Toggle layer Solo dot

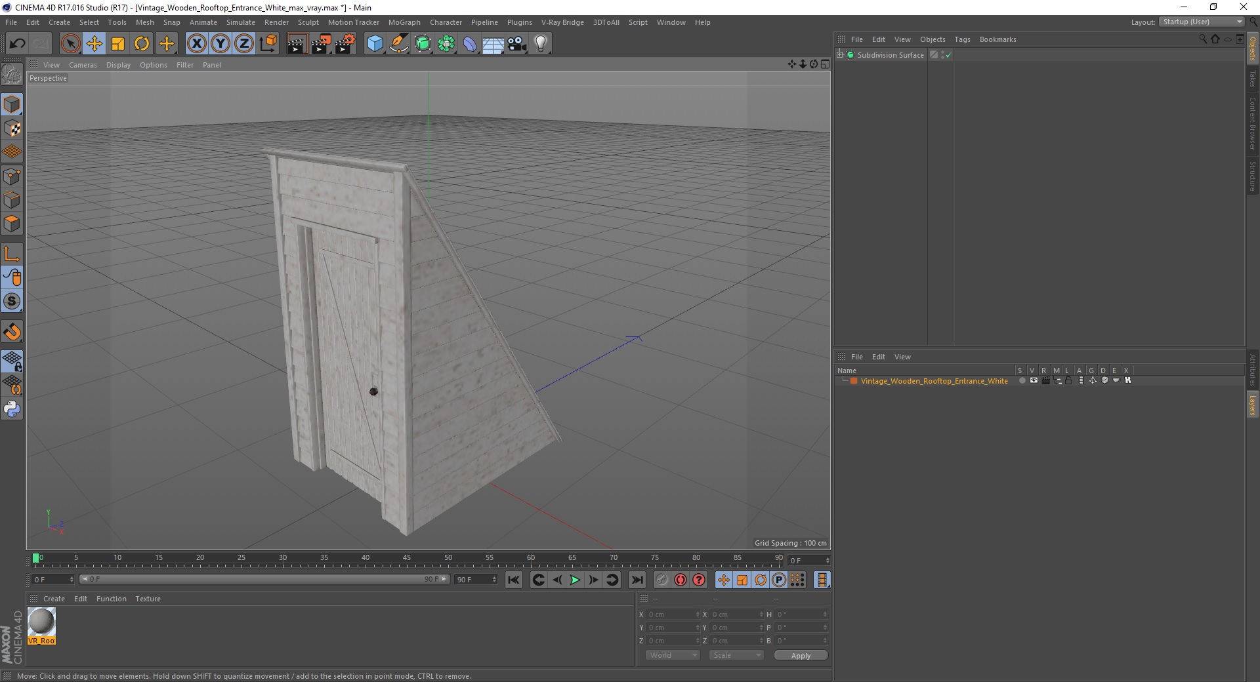tap(1022, 380)
